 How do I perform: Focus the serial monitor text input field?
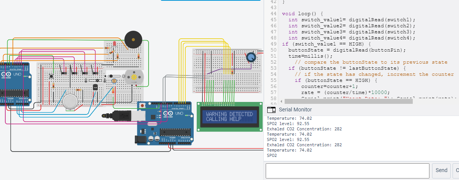click(348, 171)
